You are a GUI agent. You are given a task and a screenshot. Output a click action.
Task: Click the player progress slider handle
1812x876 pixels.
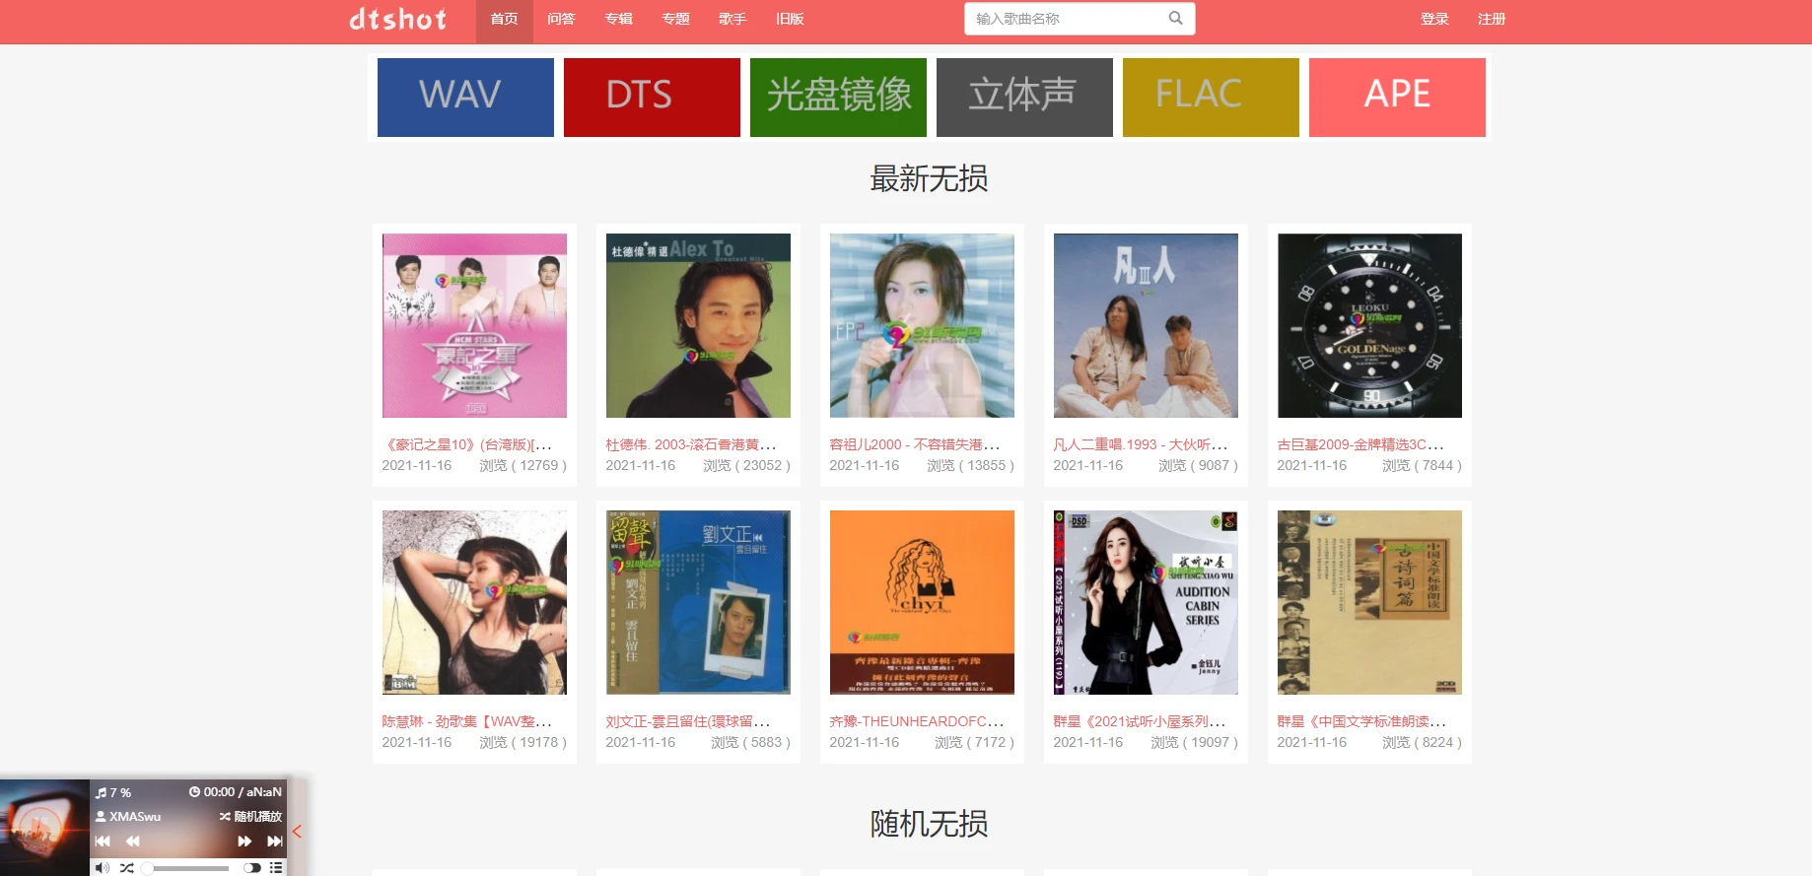tap(147, 868)
